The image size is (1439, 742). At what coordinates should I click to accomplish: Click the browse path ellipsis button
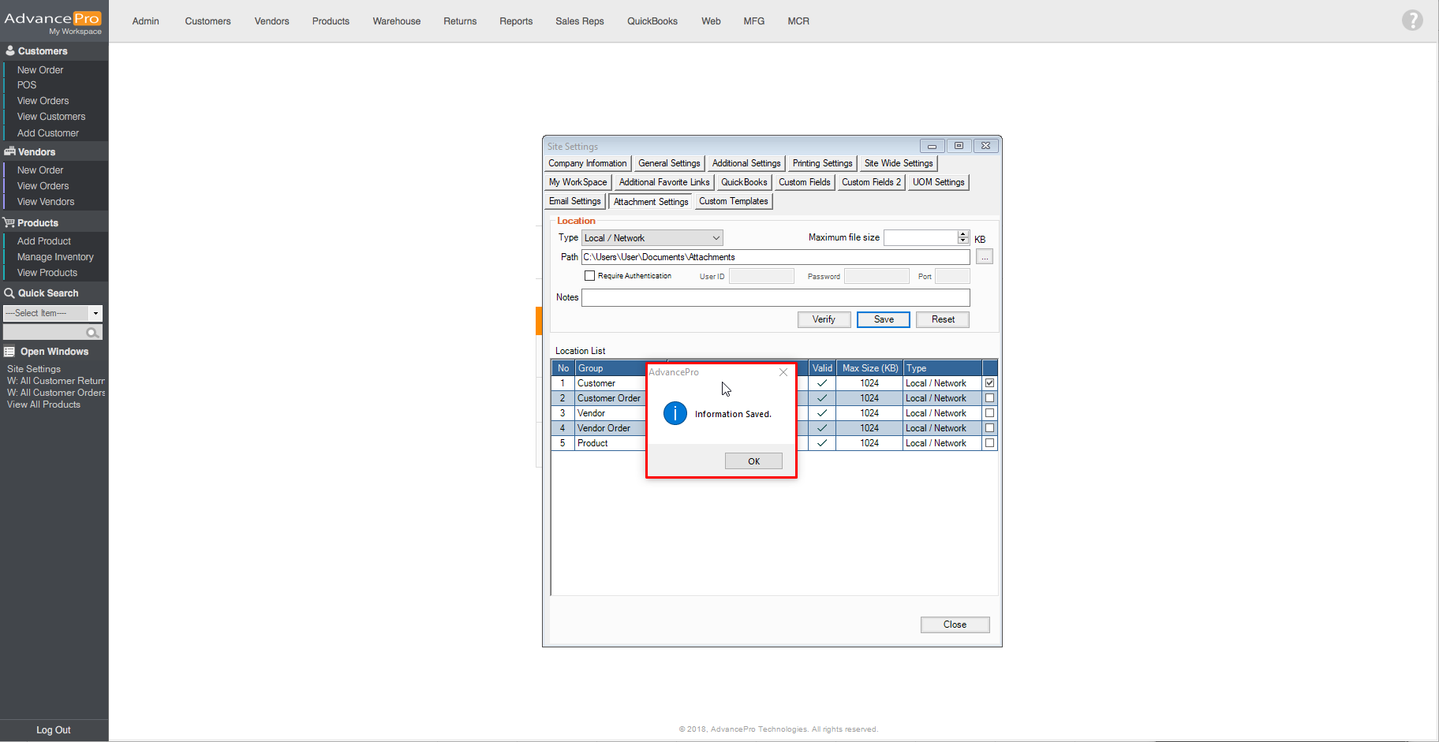click(x=984, y=257)
